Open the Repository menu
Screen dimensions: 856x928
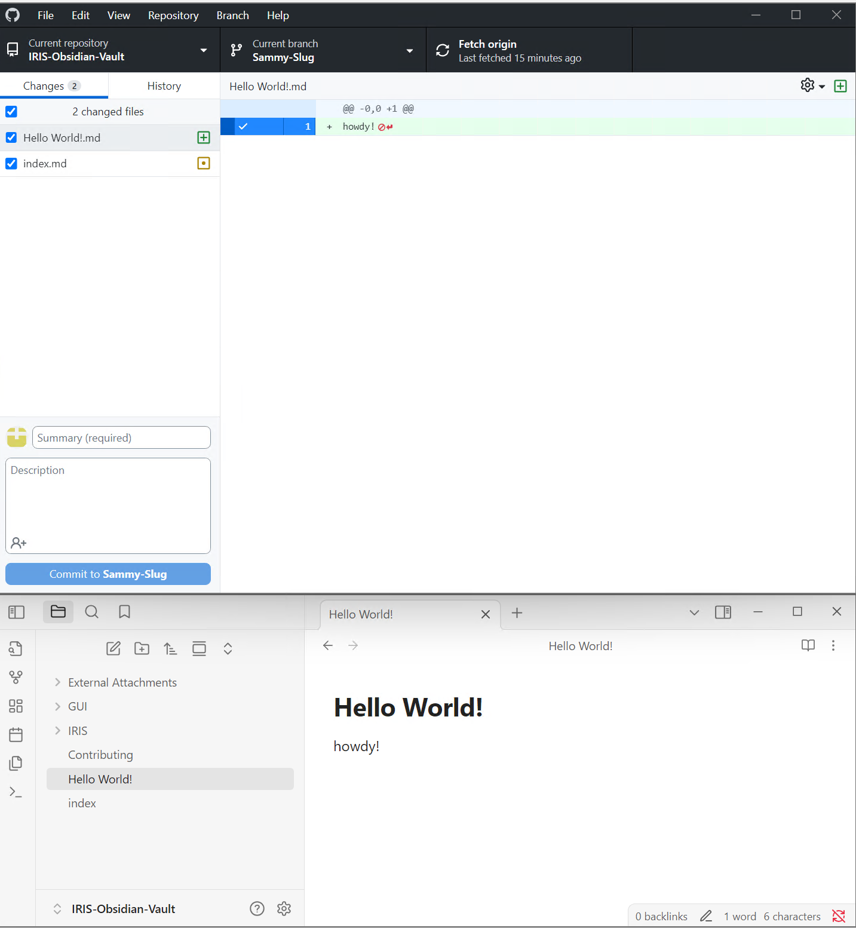click(x=173, y=16)
